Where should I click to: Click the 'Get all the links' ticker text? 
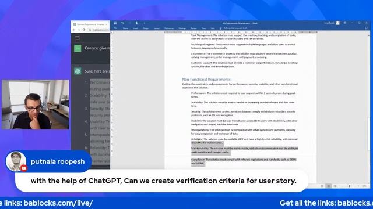pyautogui.click(x=307, y=203)
